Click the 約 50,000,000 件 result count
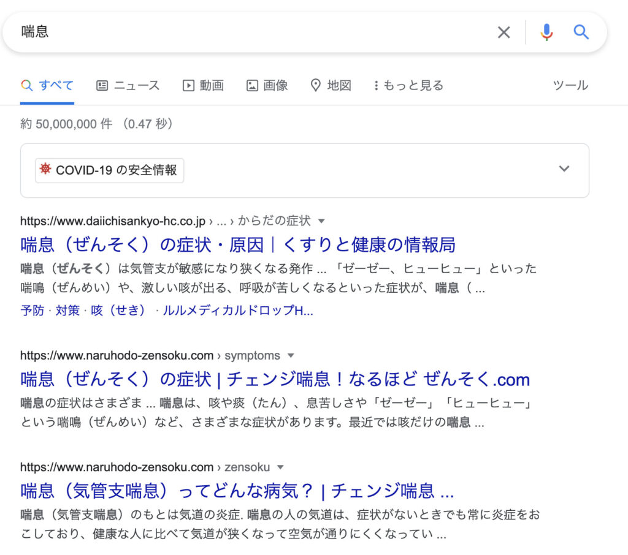The image size is (628, 555). click(66, 124)
